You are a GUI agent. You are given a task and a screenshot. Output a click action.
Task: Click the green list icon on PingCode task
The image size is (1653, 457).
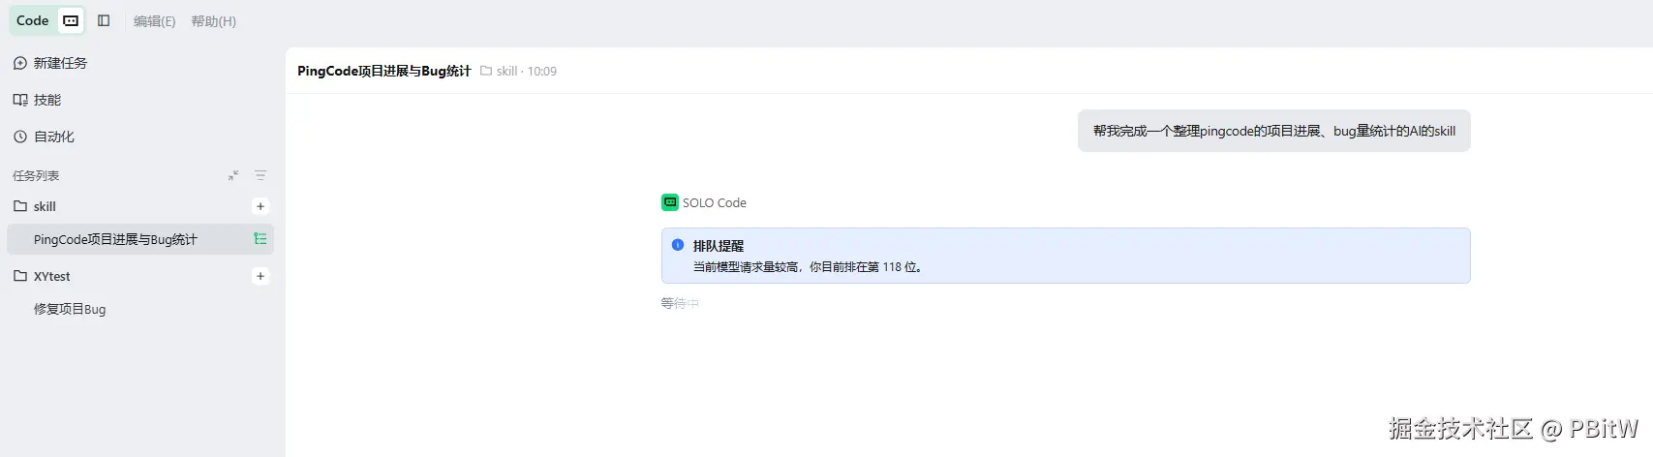[x=260, y=238]
